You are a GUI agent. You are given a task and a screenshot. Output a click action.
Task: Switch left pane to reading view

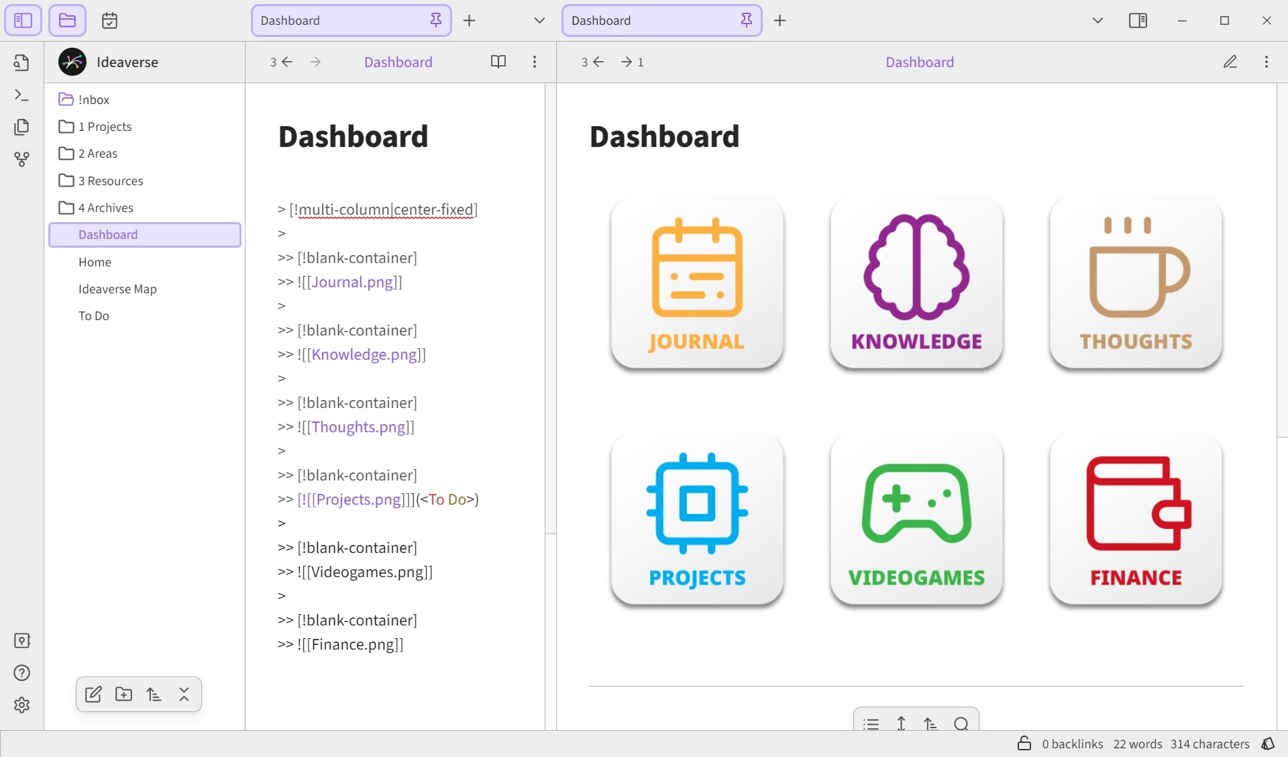pos(498,62)
